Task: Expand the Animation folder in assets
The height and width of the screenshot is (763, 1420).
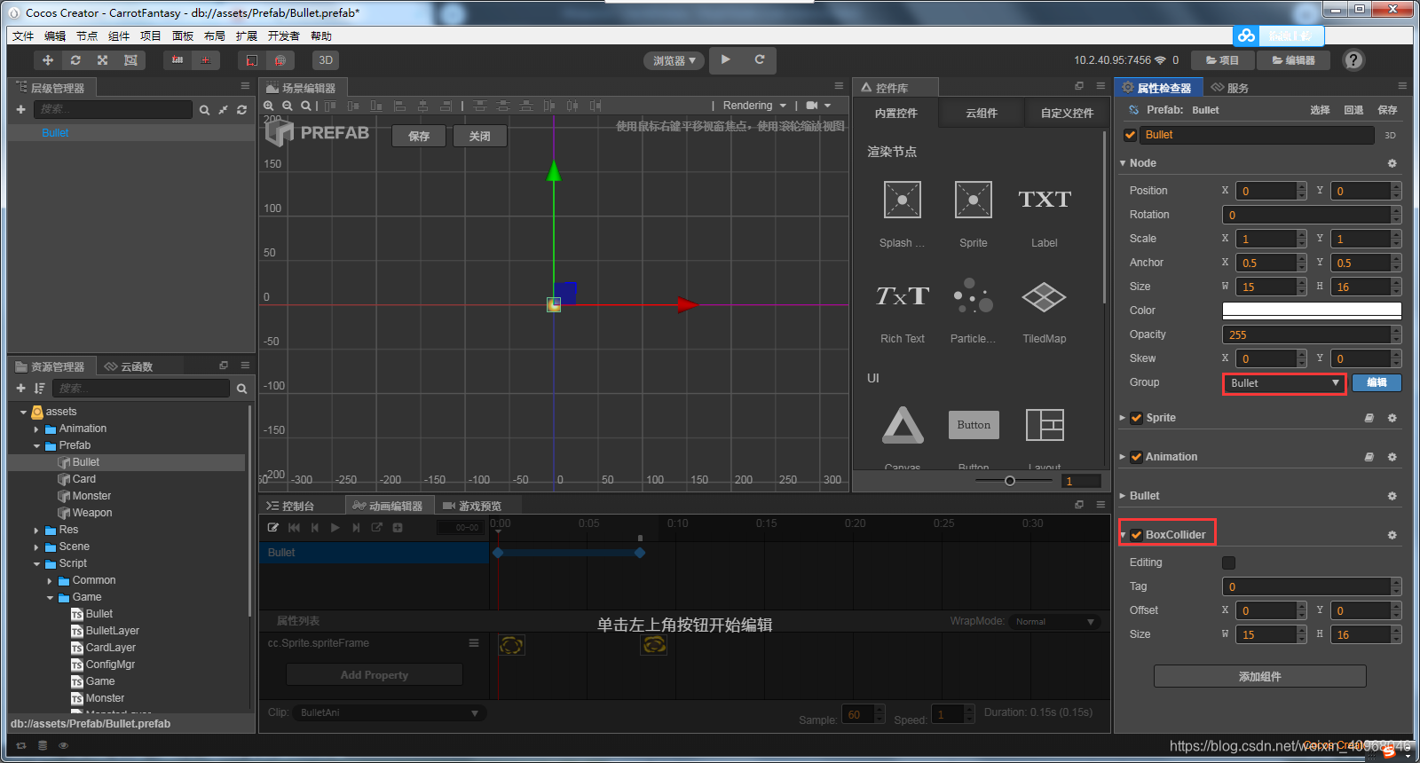Action: point(36,429)
